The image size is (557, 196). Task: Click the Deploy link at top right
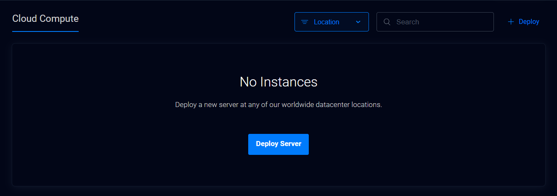coord(524,22)
